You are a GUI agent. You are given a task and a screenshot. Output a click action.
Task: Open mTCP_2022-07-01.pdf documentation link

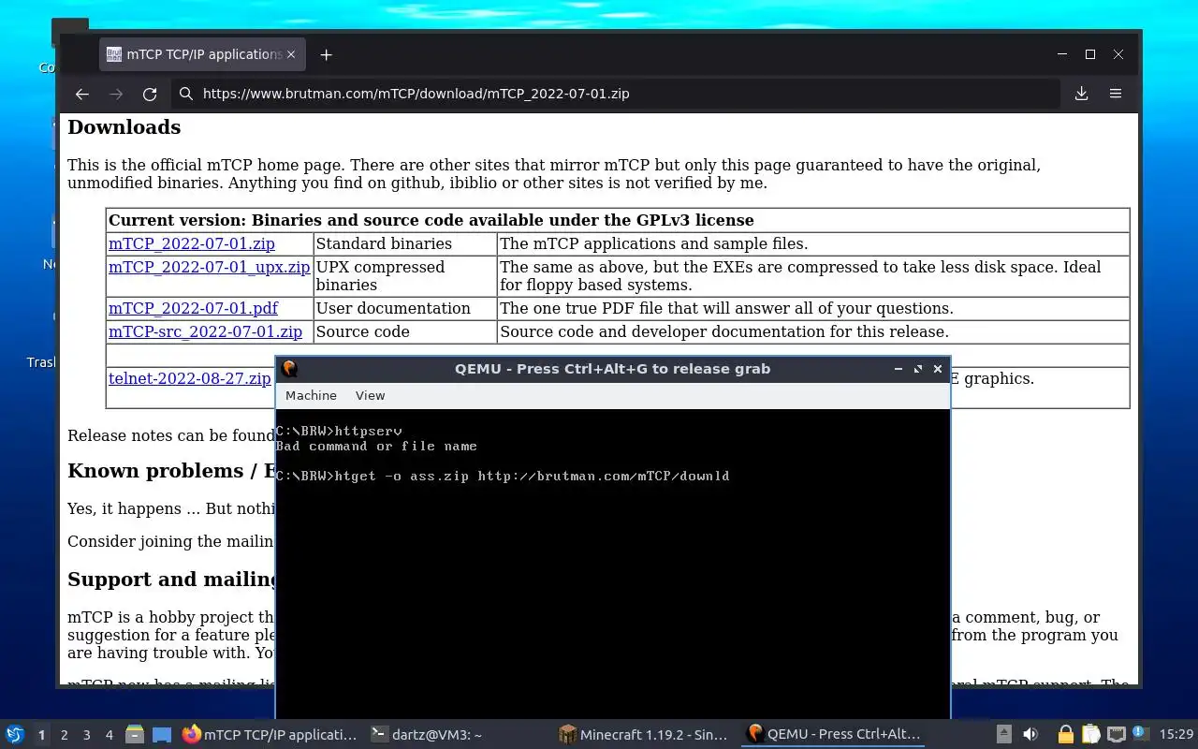[193, 308]
